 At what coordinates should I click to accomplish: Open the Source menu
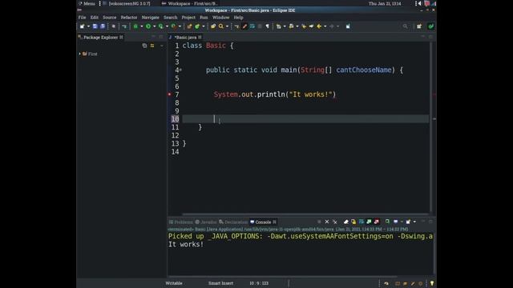pyautogui.click(x=110, y=18)
